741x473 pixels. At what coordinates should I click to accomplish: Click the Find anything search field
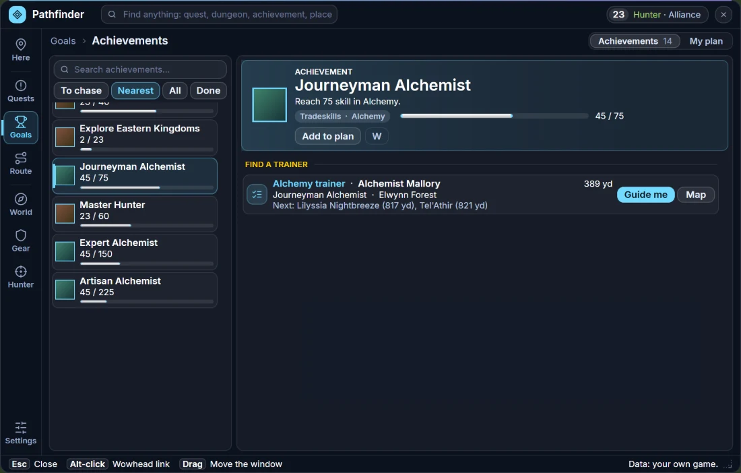click(x=219, y=15)
